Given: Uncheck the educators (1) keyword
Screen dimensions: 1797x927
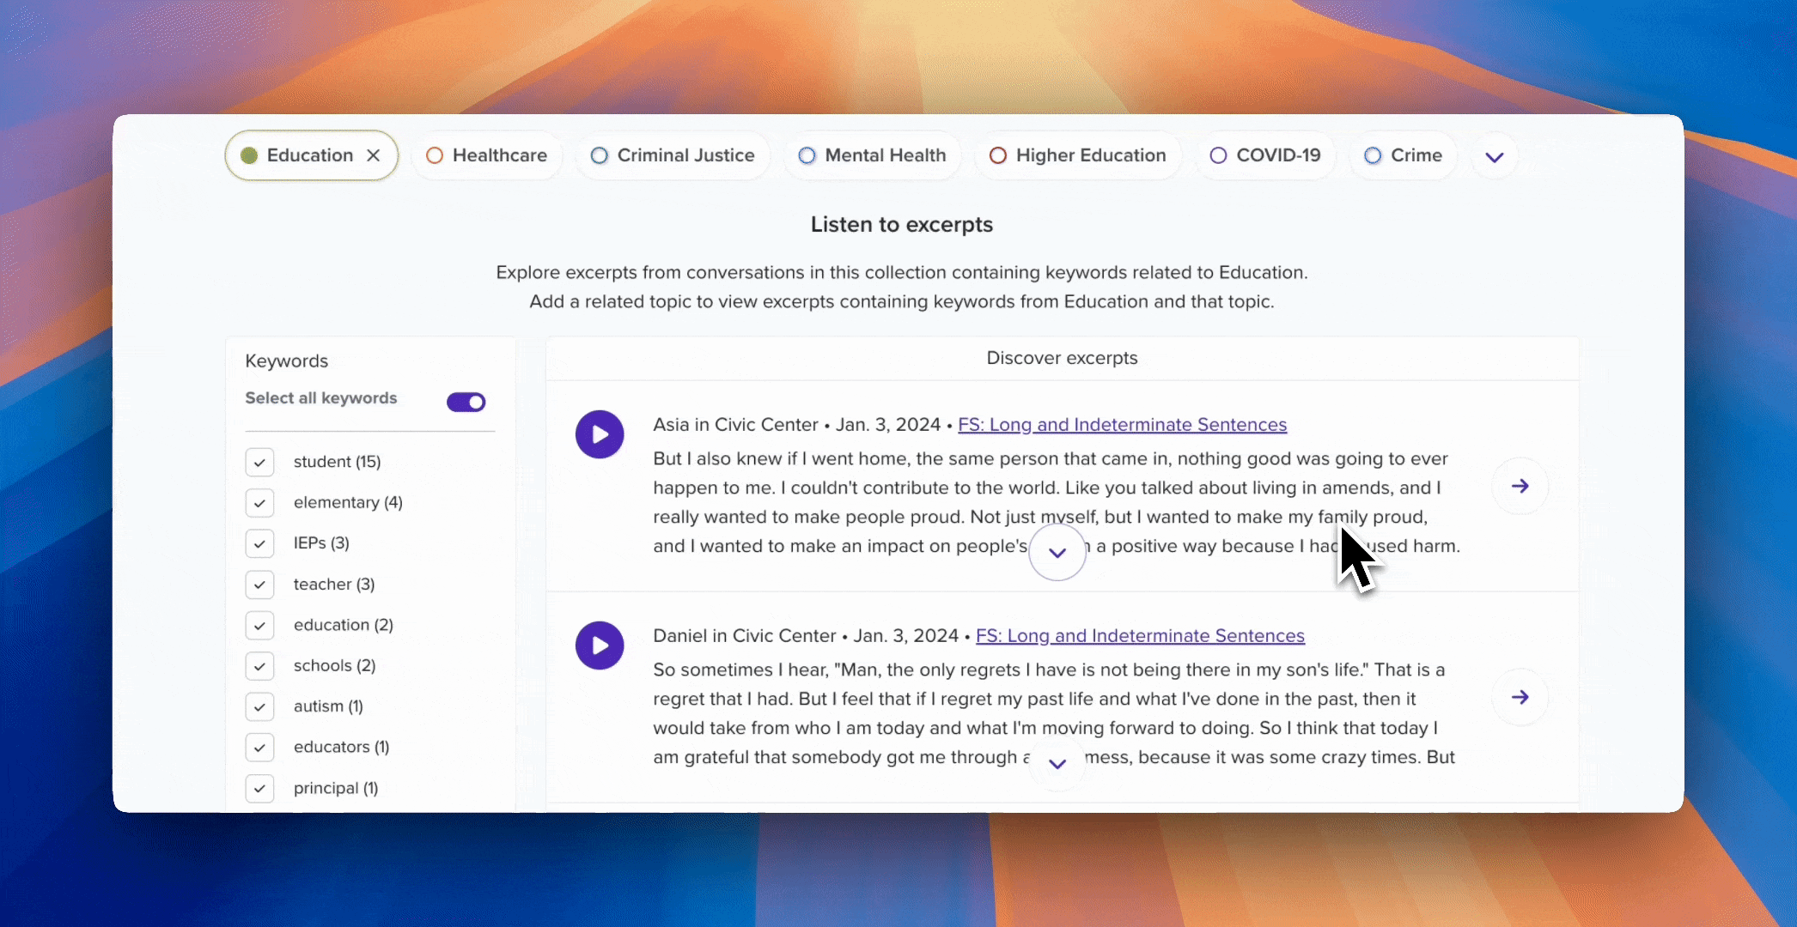Looking at the screenshot, I should 259,748.
